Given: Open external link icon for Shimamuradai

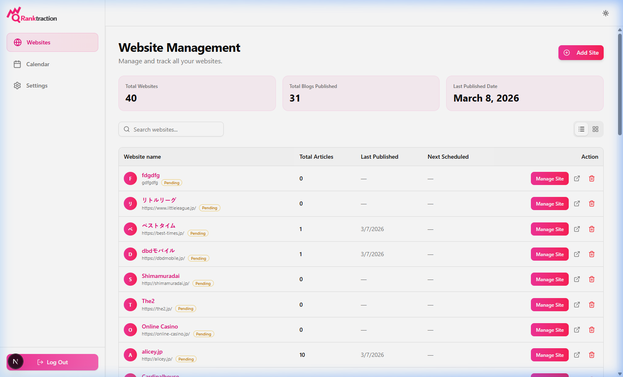Looking at the screenshot, I should [577, 279].
